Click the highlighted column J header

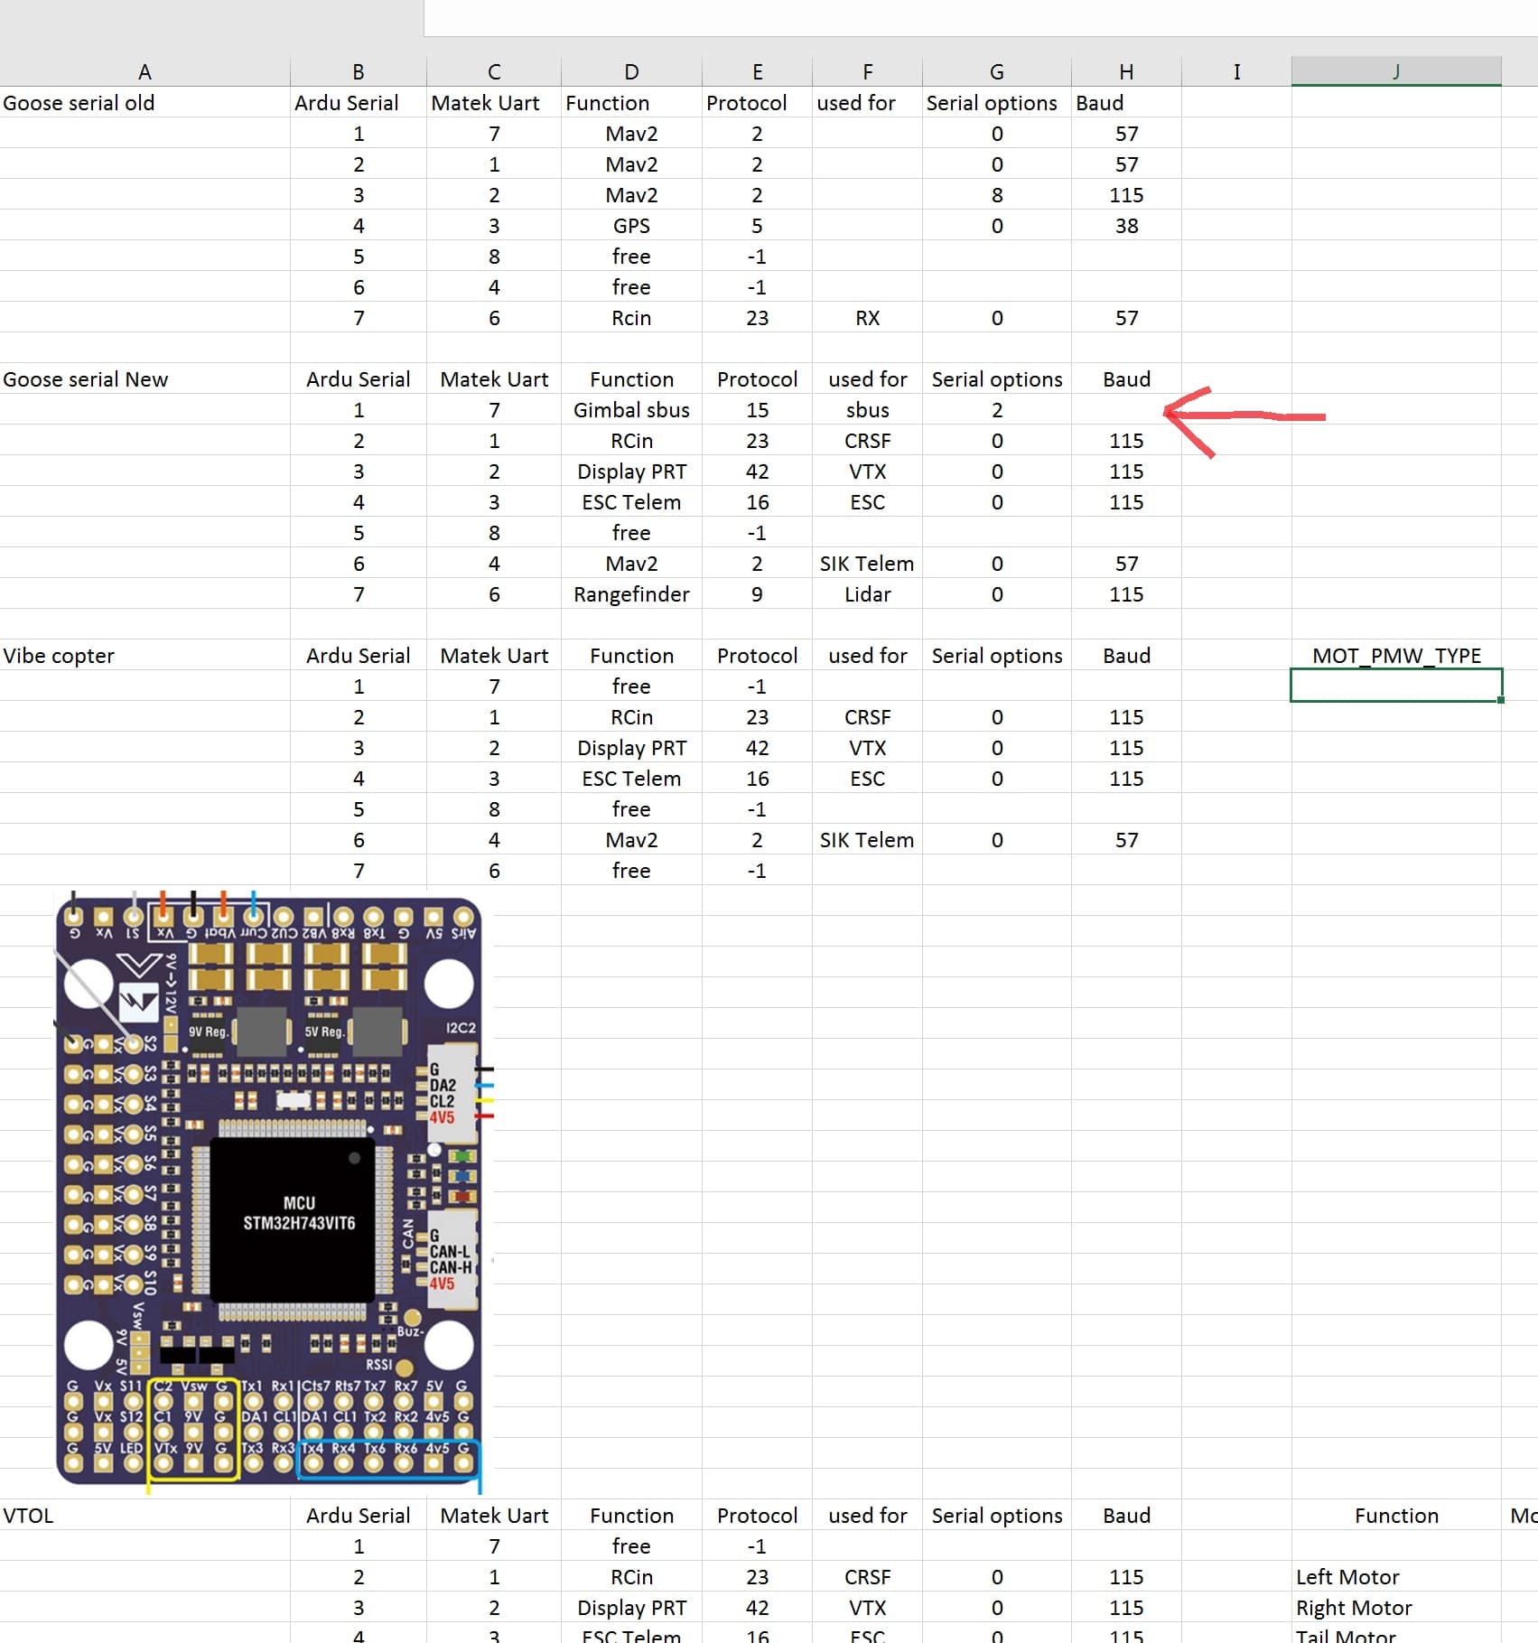[x=1396, y=72]
